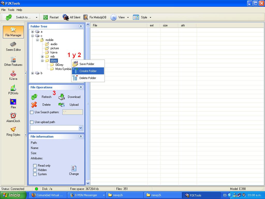Viewport: 265px width, 199px height.
Task: Switch to 3 MSN Messenger taskbar button
Action: (x=86, y=195)
